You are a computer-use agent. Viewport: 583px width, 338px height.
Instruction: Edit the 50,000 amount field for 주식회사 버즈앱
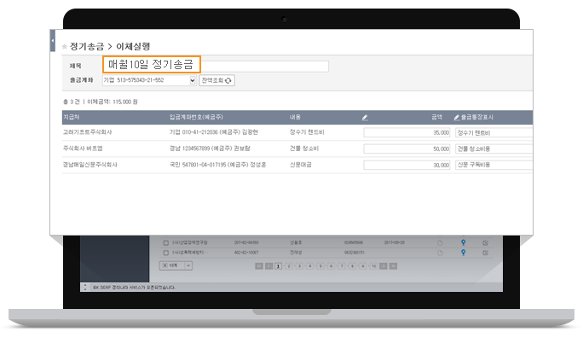point(407,149)
